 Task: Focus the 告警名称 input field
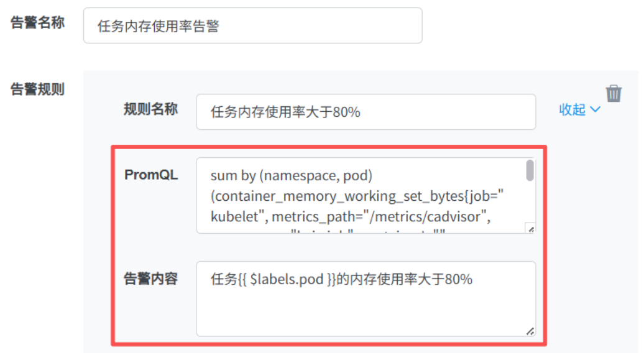coord(252,25)
